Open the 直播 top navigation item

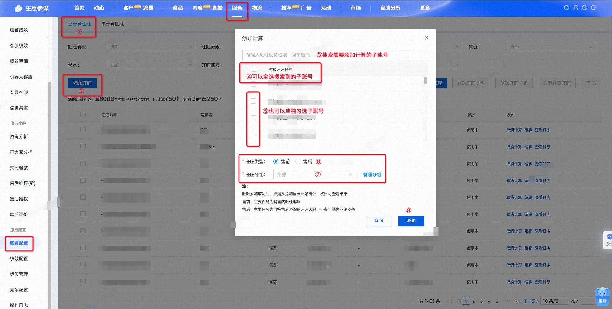point(217,8)
